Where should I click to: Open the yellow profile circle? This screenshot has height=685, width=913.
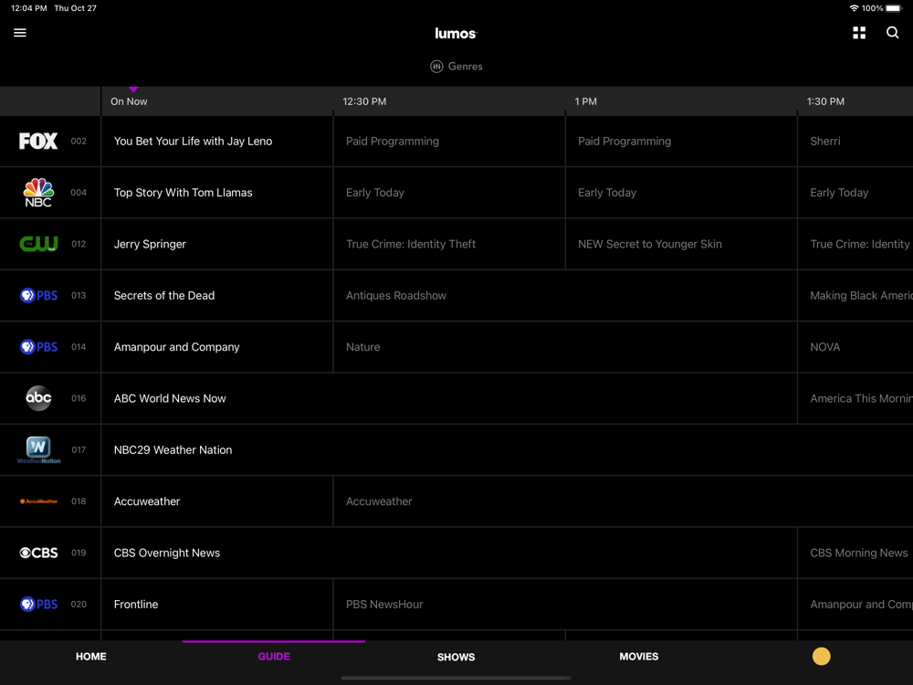tap(821, 657)
